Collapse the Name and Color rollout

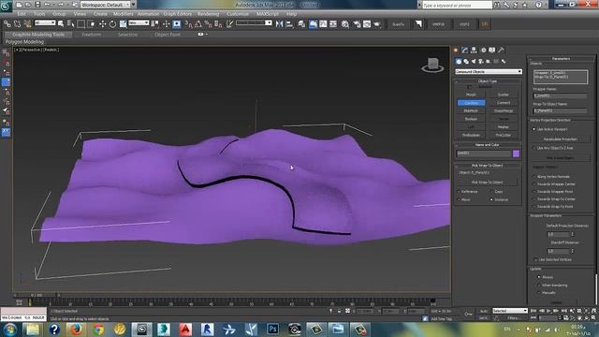coord(488,145)
